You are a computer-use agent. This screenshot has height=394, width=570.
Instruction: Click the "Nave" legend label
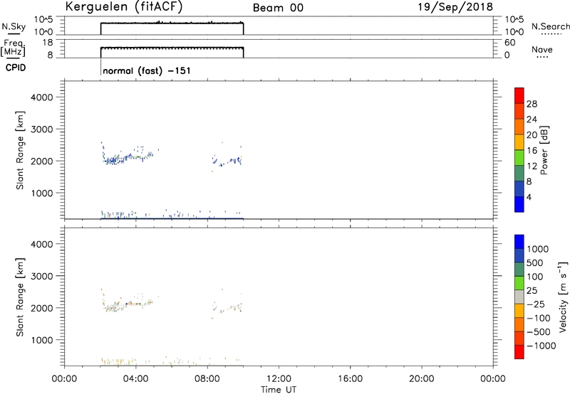(x=542, y=49)
